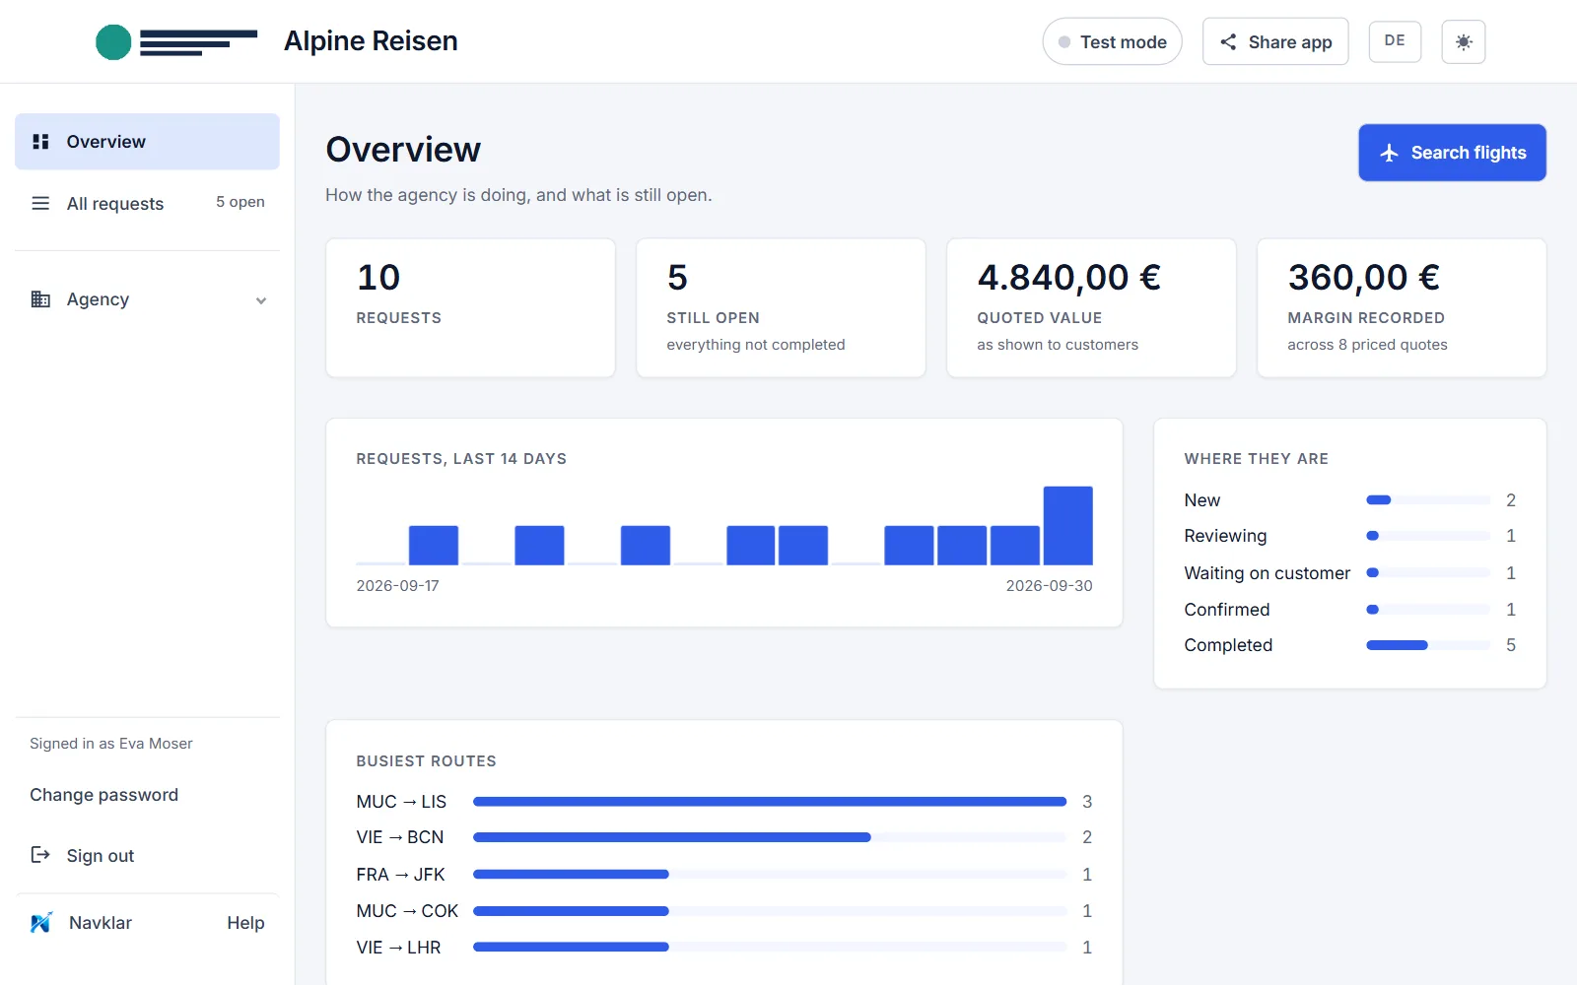
Task: Click the 10 Requests stat card
Action: tap(470, 307)
